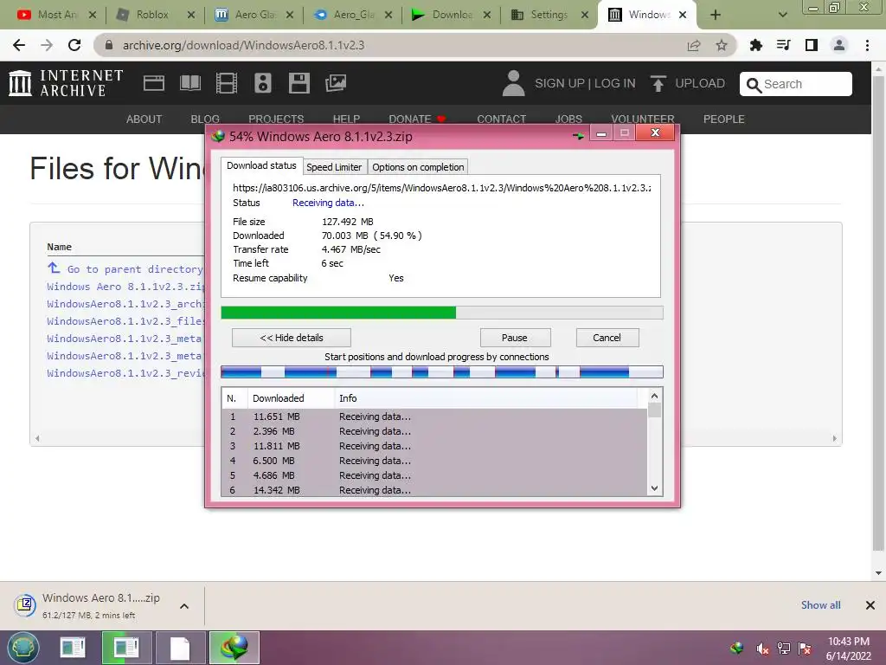
Task: Pause the download
Action: coord(515,338)
